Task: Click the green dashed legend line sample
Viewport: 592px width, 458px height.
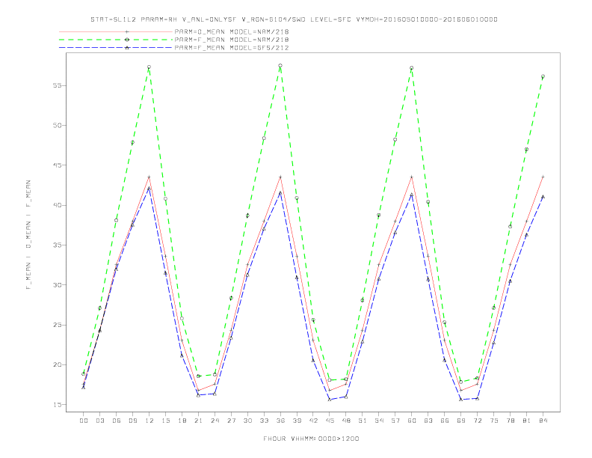Action: click(116, 40)
